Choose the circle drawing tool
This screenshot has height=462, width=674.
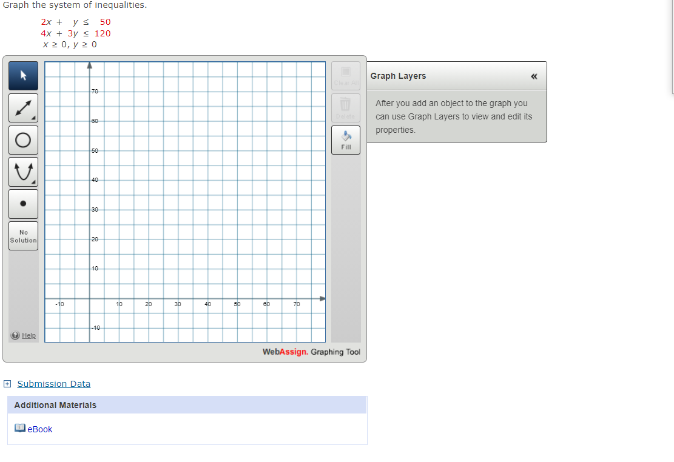pos(22,139)
